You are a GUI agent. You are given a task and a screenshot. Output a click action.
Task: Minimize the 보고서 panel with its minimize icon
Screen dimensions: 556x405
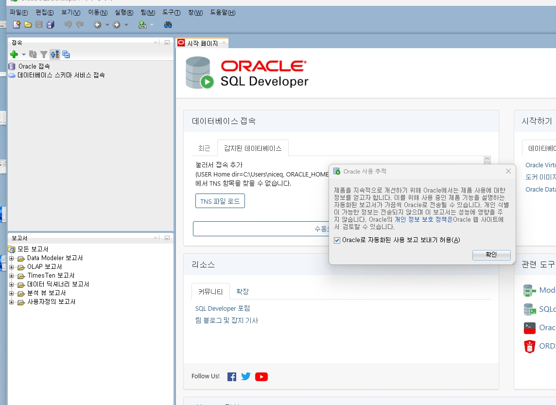167,238
